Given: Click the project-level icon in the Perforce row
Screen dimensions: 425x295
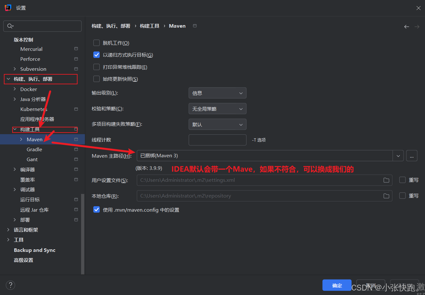Looking at the screenshot, I should point(76,59).
